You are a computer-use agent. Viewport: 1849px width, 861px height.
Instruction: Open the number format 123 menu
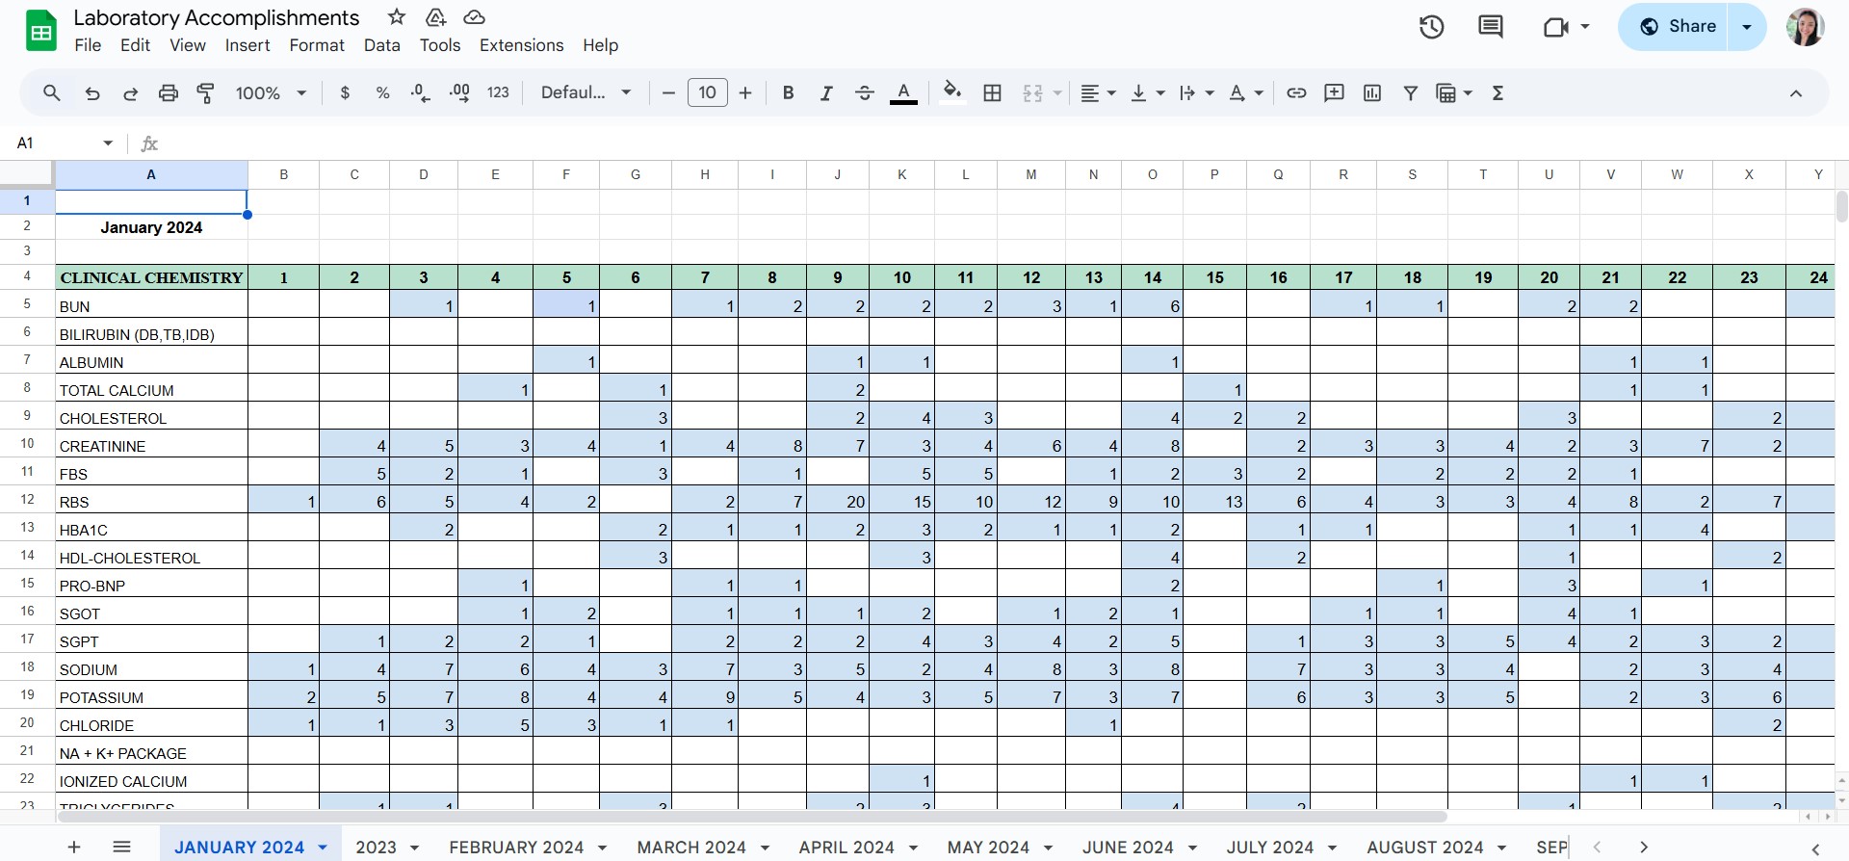coord(498,93)
